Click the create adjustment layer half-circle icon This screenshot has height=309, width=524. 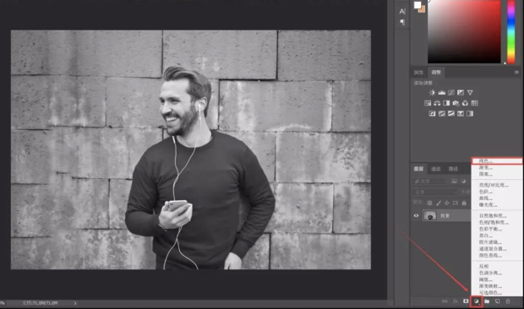coord(476,301)
